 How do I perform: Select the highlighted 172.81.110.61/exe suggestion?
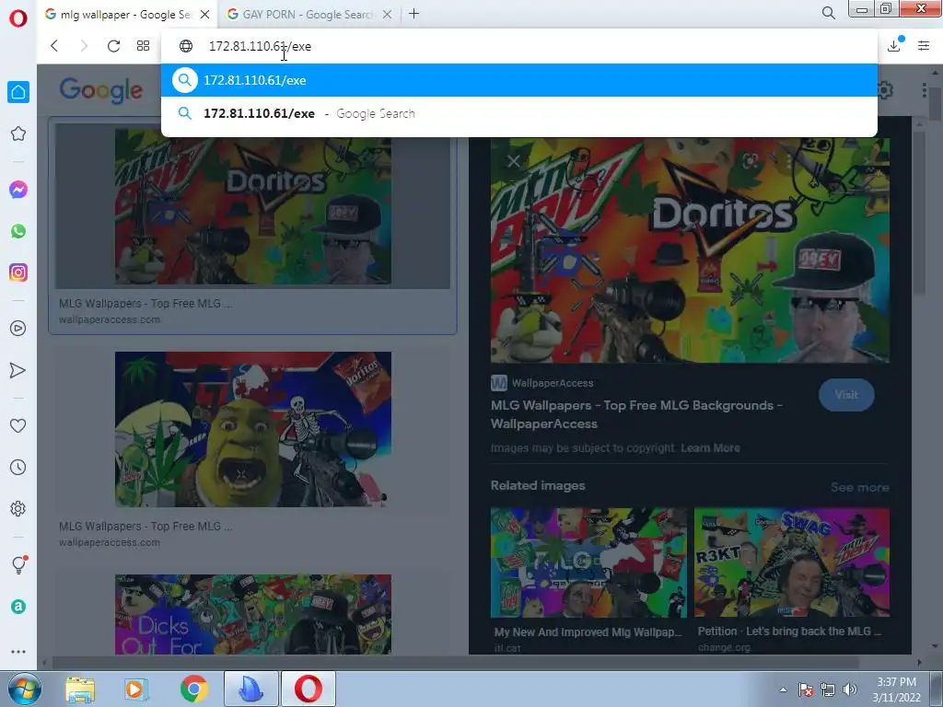pyautogui.click(x=519, y=80)
